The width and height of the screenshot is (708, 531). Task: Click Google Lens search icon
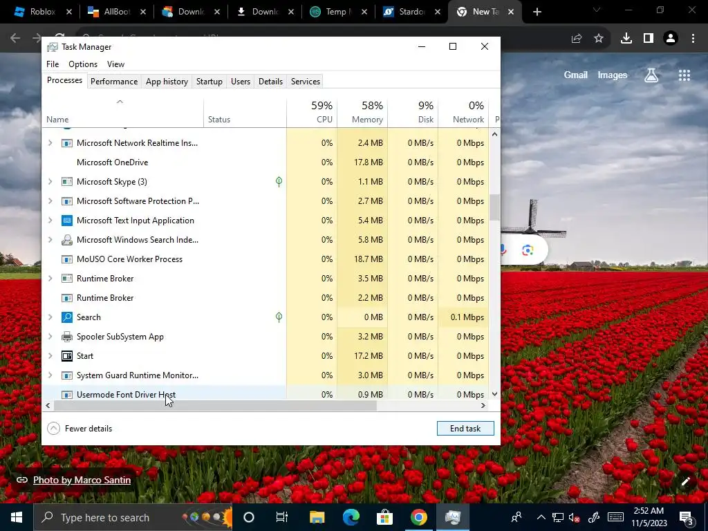point(528,250)
